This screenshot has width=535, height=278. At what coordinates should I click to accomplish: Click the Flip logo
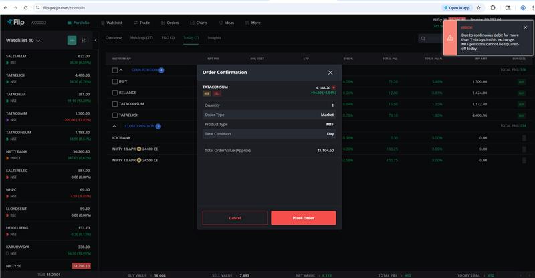[15, 23]
